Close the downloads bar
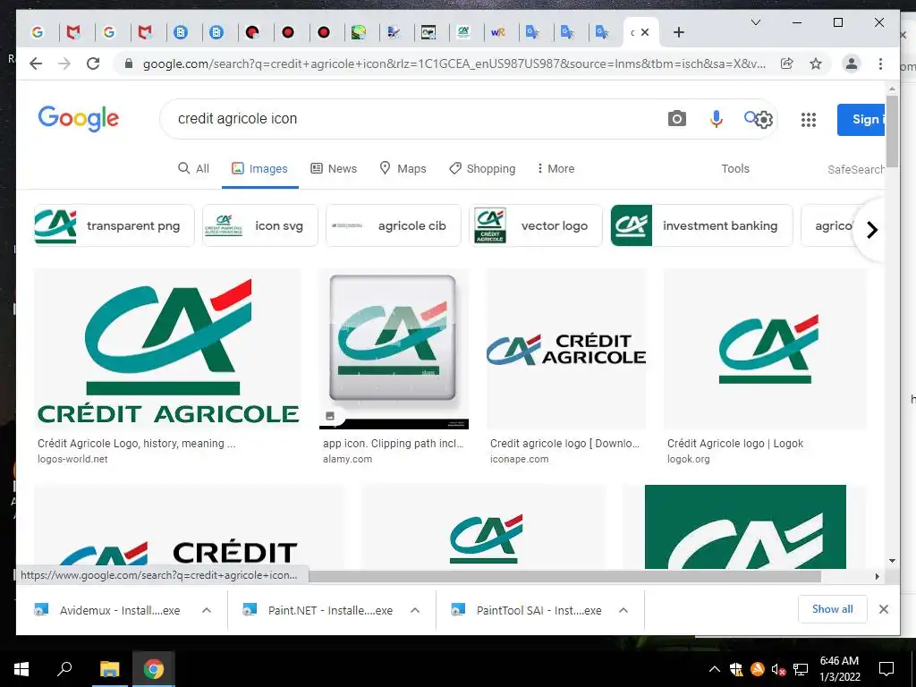916x687 pixels. (883, 609)
